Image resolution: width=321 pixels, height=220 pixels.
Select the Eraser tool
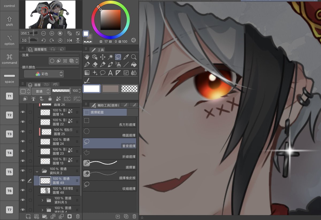tap(94, 65)
